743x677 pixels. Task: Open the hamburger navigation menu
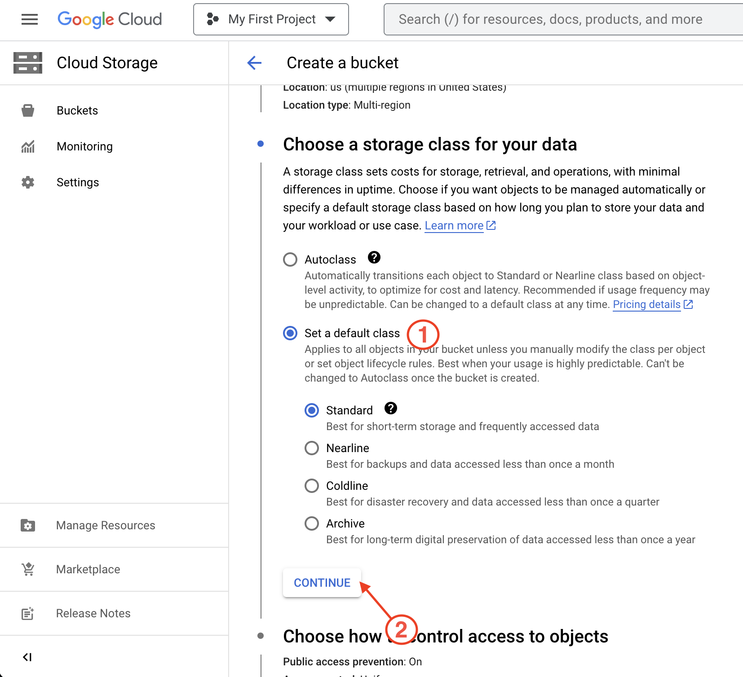(30, 19)
